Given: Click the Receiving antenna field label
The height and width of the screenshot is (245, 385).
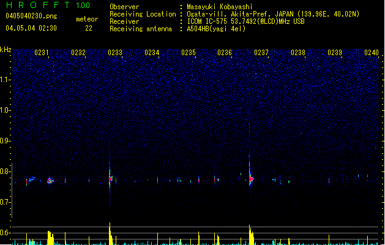Looking at the screenshot, I should [x=141, y=29].
